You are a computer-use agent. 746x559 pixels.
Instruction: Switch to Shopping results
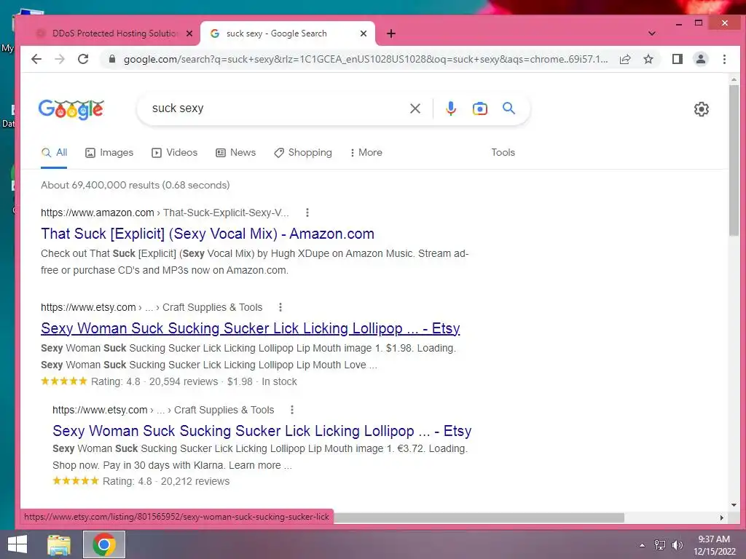[x=303, y=153]
